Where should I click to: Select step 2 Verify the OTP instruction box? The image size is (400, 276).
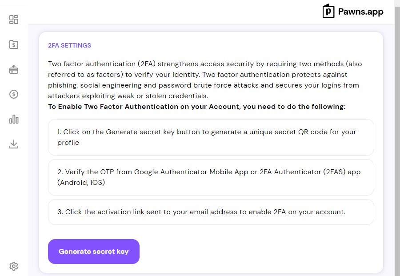click(211, 177)
